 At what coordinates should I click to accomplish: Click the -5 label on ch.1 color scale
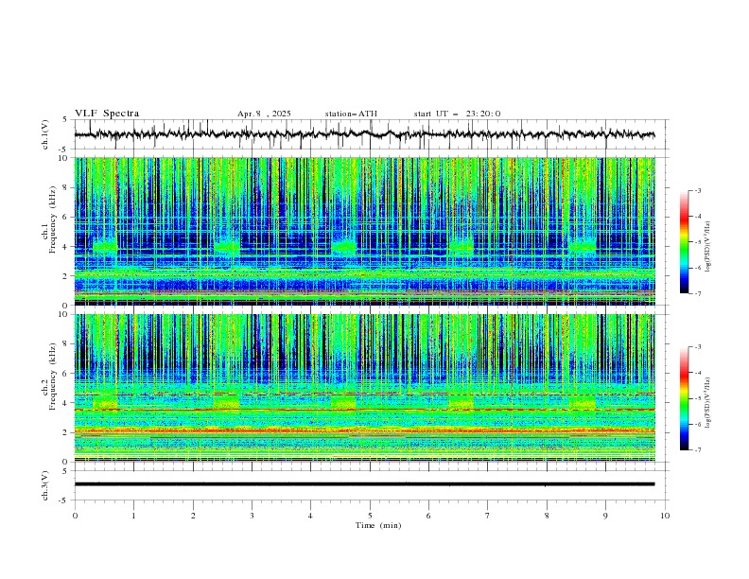pyautogui.click(x=698, y=242)
